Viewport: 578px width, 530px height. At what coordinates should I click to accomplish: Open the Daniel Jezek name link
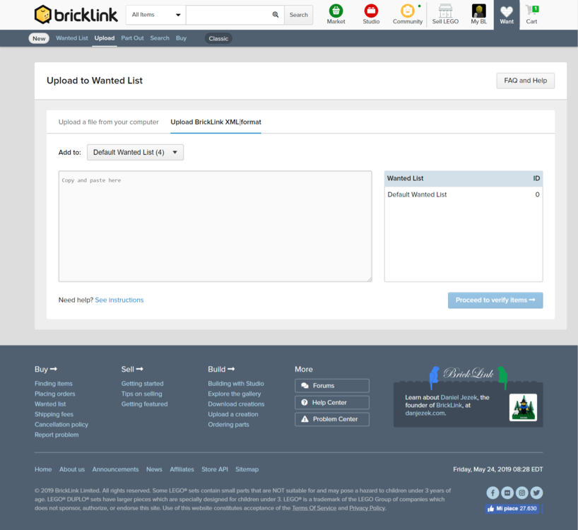point(459,397)
